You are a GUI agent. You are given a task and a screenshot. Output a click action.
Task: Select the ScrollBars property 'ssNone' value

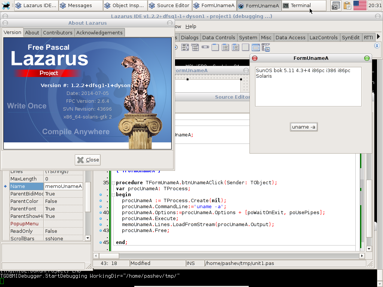64,238
